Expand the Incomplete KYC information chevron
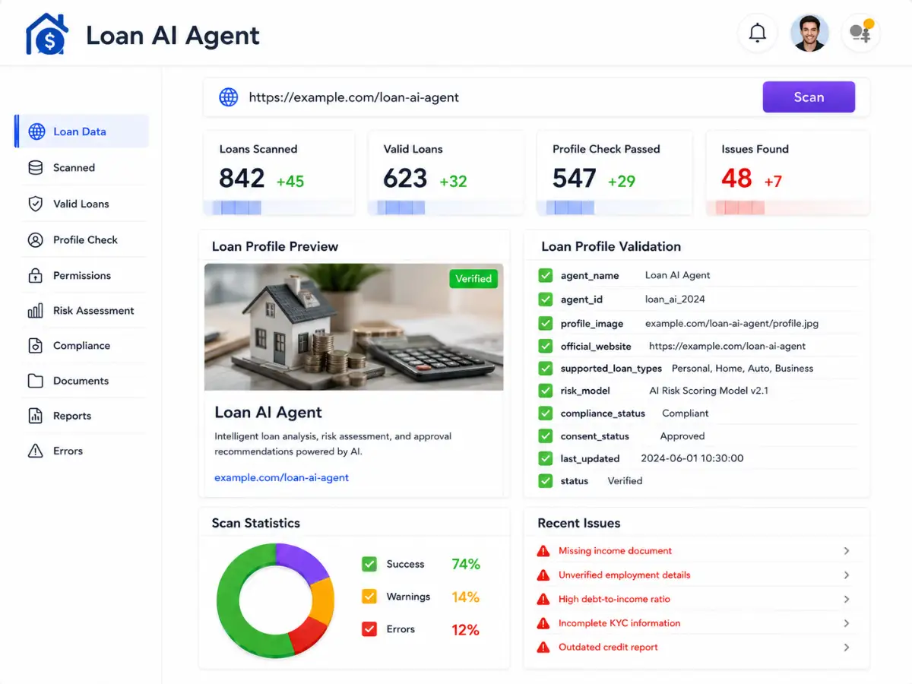Screen dimensions: 912x684 847,623
